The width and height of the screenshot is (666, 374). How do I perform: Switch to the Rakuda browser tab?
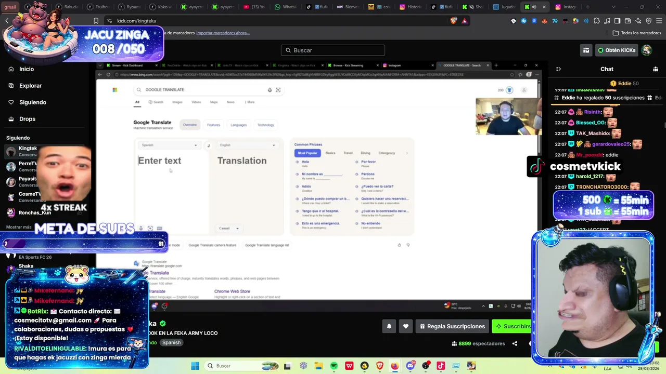click(67, 7)
